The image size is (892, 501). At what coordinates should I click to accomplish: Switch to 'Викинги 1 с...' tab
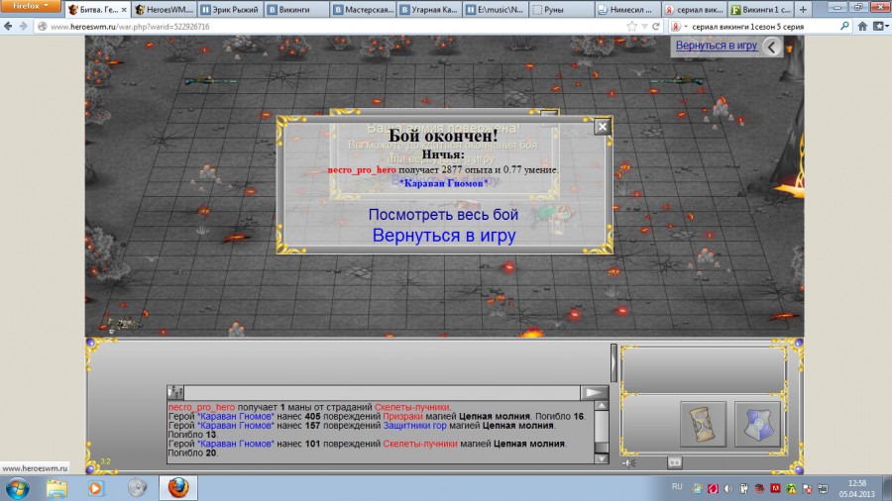[x=760, y=10]
